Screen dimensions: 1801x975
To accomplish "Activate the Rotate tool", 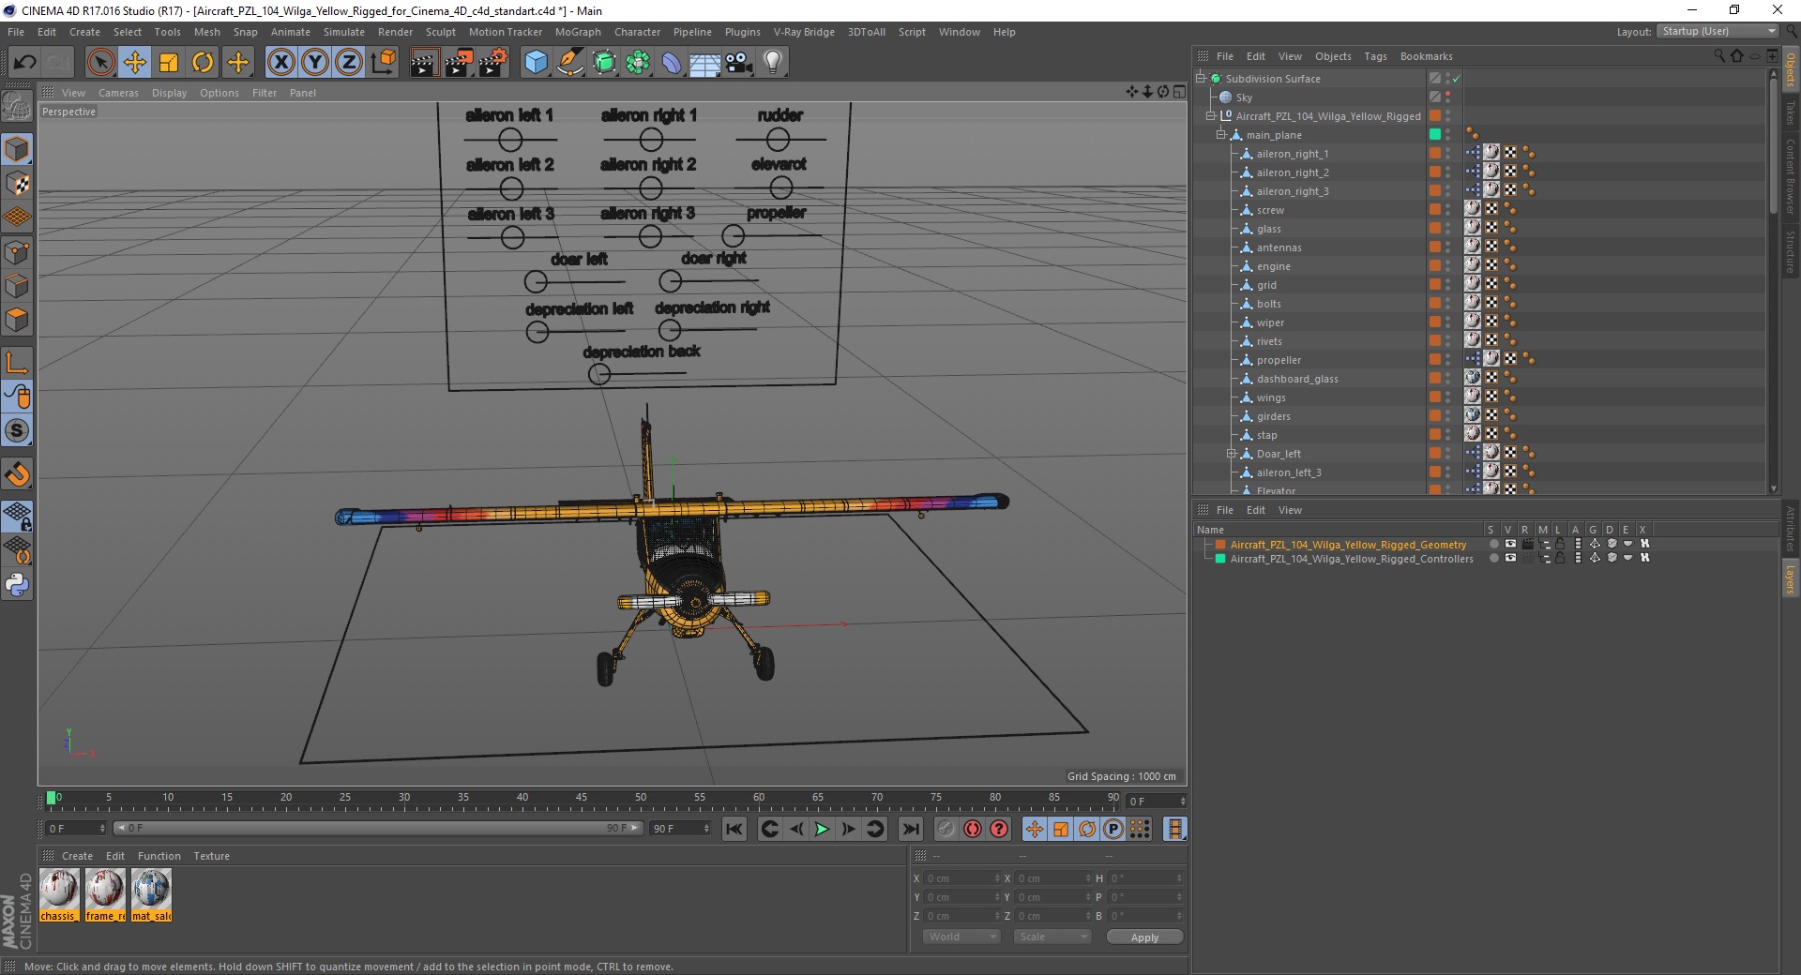I will click(x=203, y=63).
